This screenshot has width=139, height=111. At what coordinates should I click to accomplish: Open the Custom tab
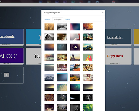(68, 20)
